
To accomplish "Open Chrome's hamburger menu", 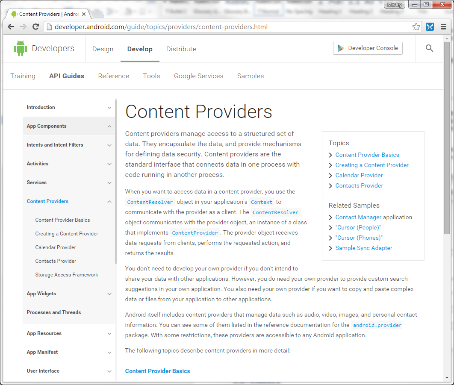I will [x=443, y=26].
